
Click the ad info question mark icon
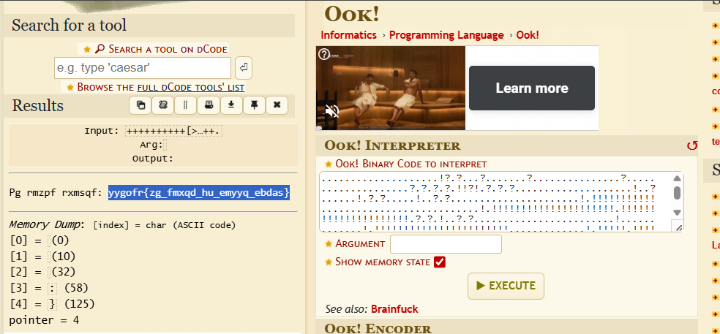324,54
